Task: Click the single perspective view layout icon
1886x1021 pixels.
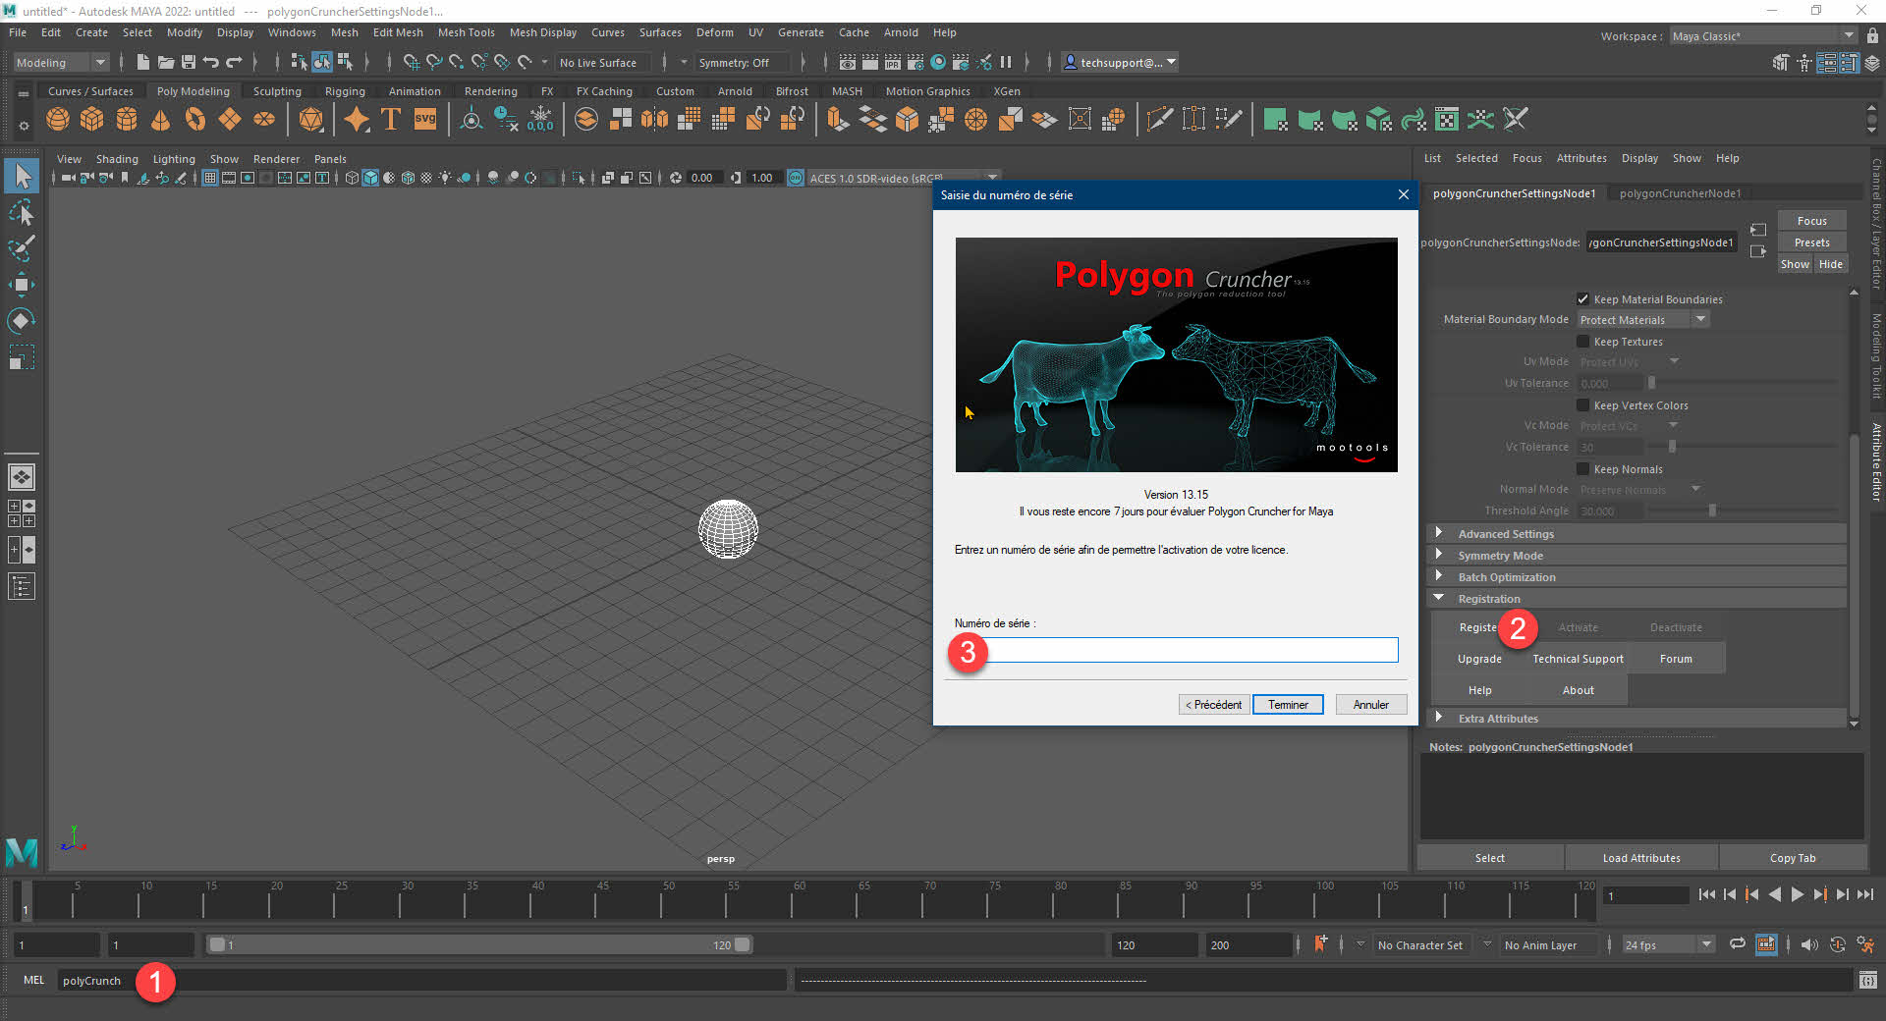Action: 22,477
